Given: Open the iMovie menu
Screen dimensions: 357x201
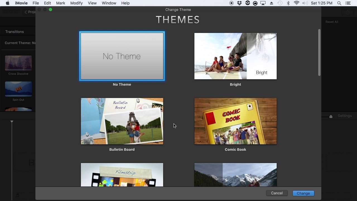Looking at the screenshot, I should [21, 3].
